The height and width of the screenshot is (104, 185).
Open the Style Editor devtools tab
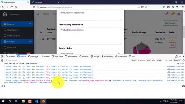[57, 57]
